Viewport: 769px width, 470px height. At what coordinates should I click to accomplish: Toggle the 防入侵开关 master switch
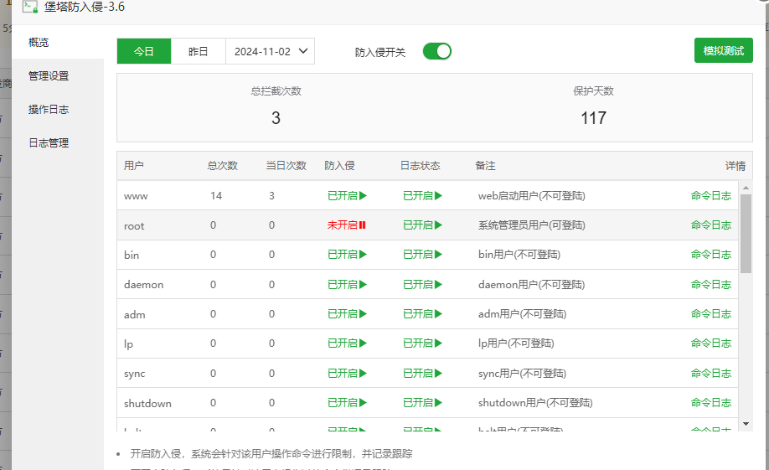point(436,51)
